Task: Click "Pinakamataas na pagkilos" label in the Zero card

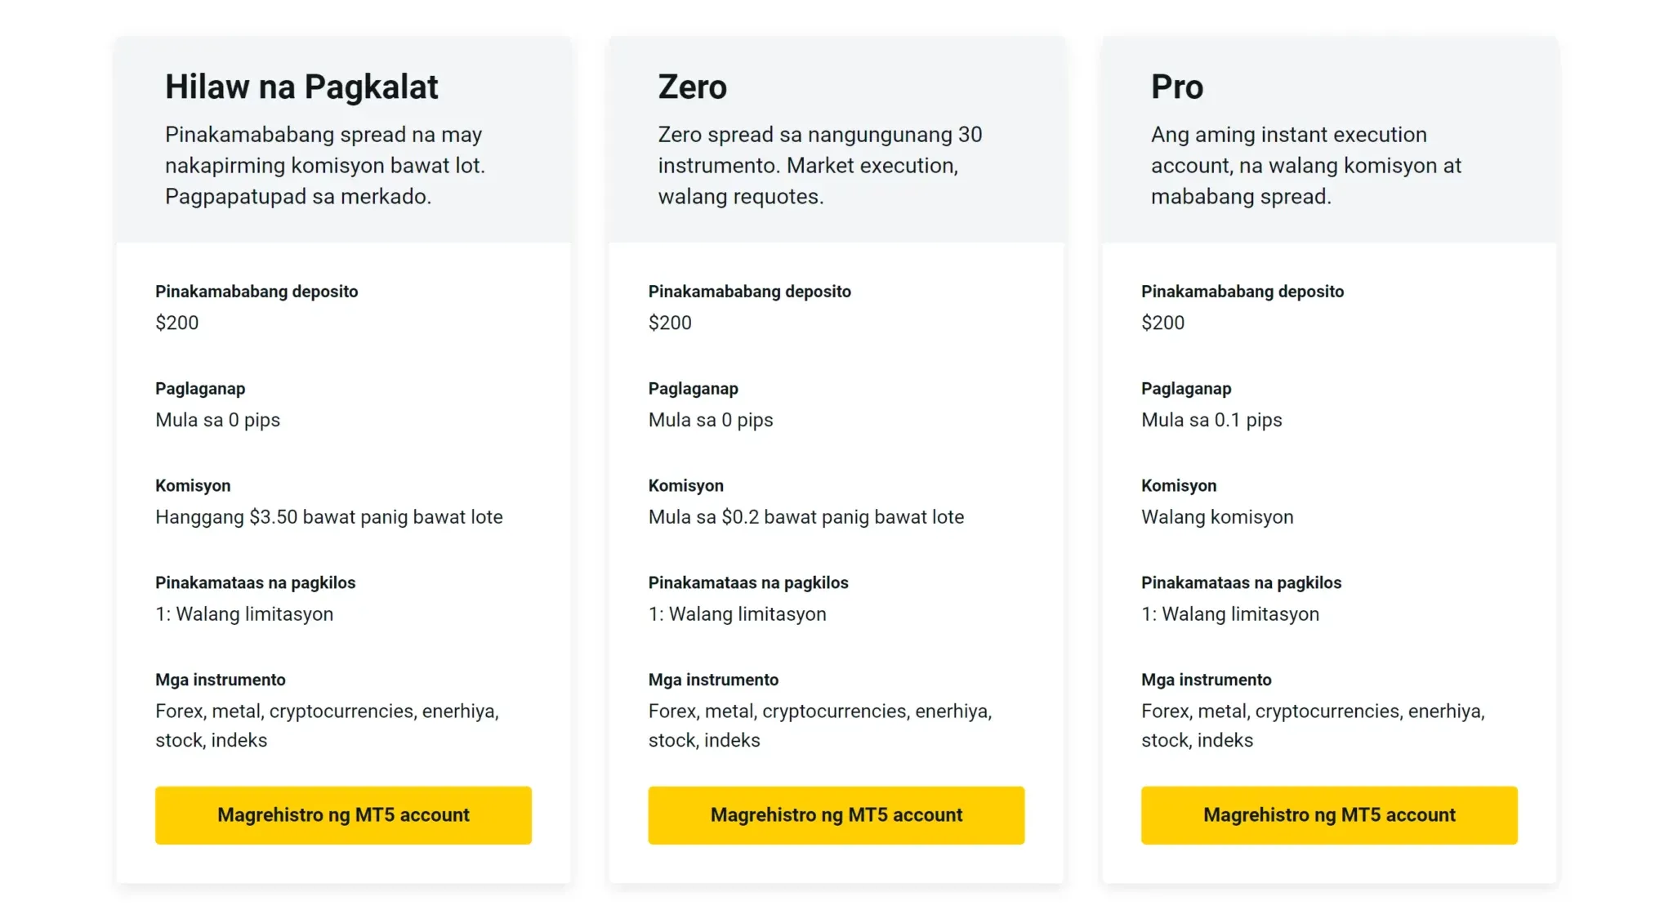Action: 748,582
